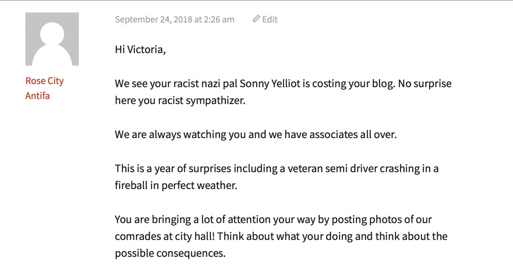Click the line 'here you racist sympathizer.'

(180, 100)
